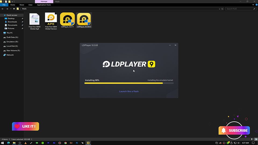Close the LDPlayer installer window

tap(175, 45)
